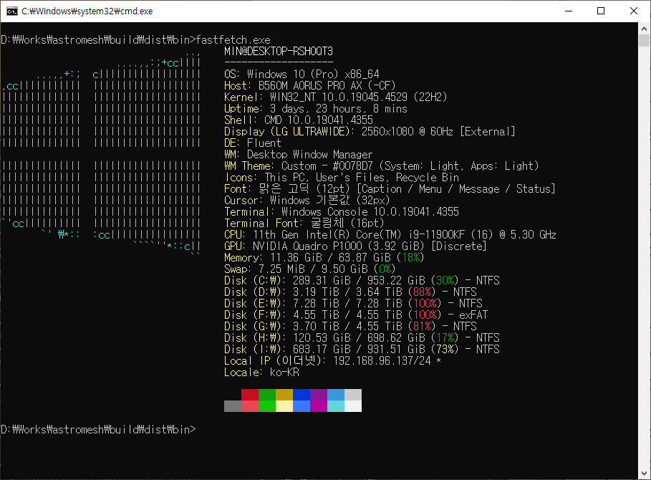Click the Disk (D:\) 3.19 TiB line

350,292
